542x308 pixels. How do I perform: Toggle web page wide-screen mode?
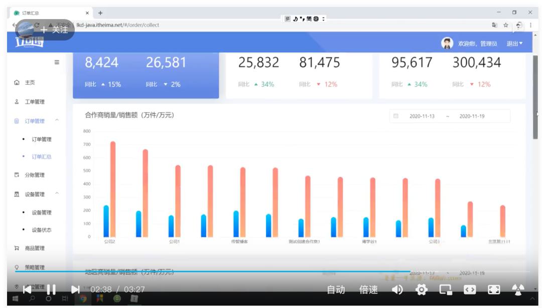tap(470, 289)
